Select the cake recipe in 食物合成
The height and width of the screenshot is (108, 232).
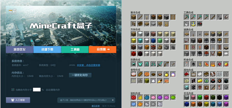pos(134,74)
